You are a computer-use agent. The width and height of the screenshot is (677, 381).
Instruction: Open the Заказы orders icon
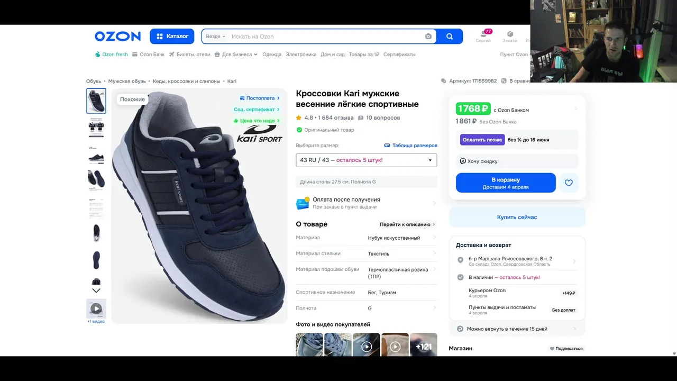(510, 36)
